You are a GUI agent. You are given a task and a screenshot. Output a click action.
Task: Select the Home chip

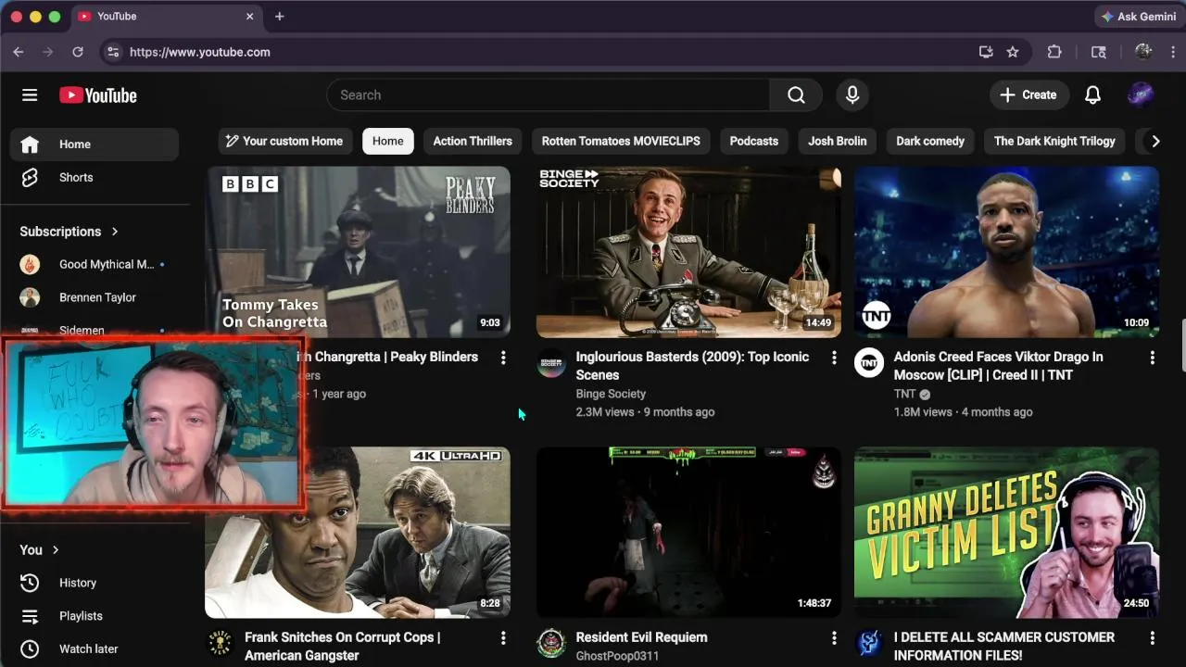[388, 141]
